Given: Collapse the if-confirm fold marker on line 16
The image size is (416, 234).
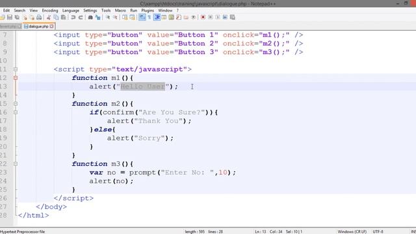Looking at the screenshot, I should 16,112.
